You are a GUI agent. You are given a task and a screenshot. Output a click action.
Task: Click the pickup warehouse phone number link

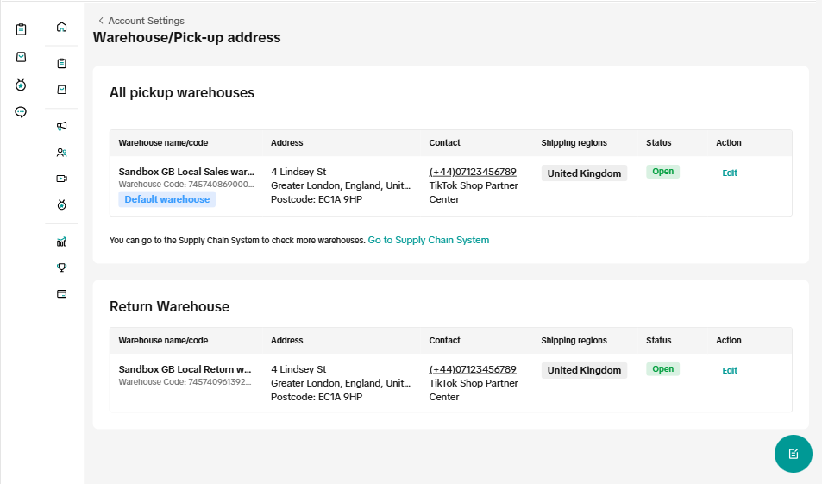tap(473, 172)
